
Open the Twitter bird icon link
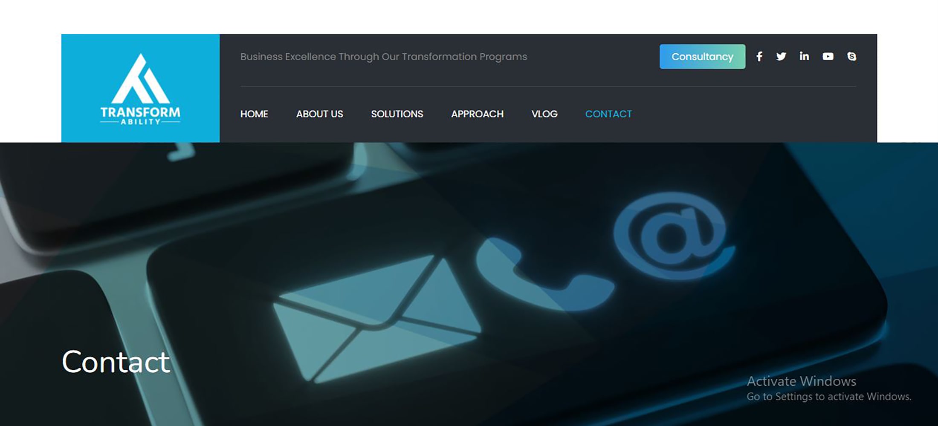tap(781, 57)
